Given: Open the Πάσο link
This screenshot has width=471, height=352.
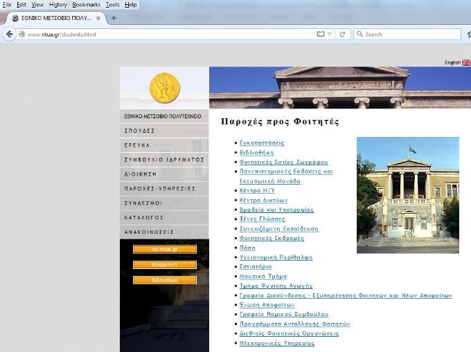Looking at the screenshot, I should click(x=247, y=248).
